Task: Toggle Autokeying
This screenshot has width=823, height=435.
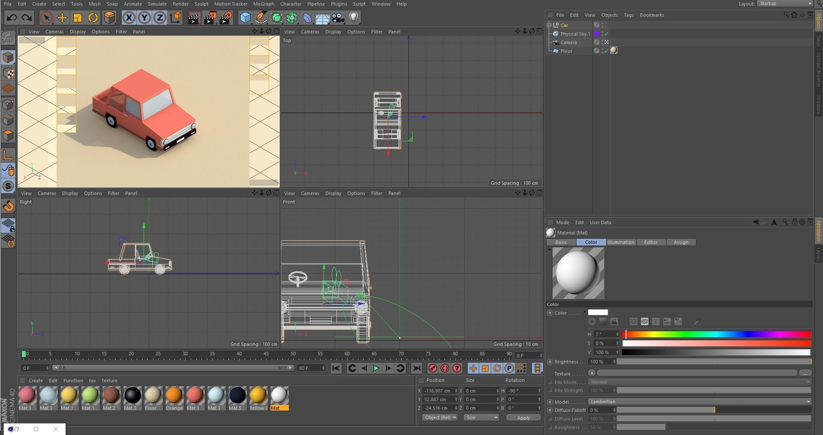Action: [445, 368]
